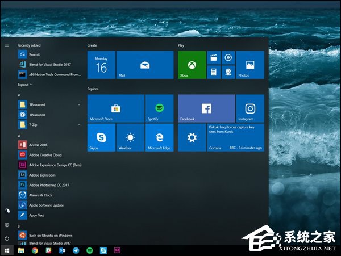Screen dimensions: 341x256
Task: Open Outlook from the taskbar
Action: coord(62,250)
